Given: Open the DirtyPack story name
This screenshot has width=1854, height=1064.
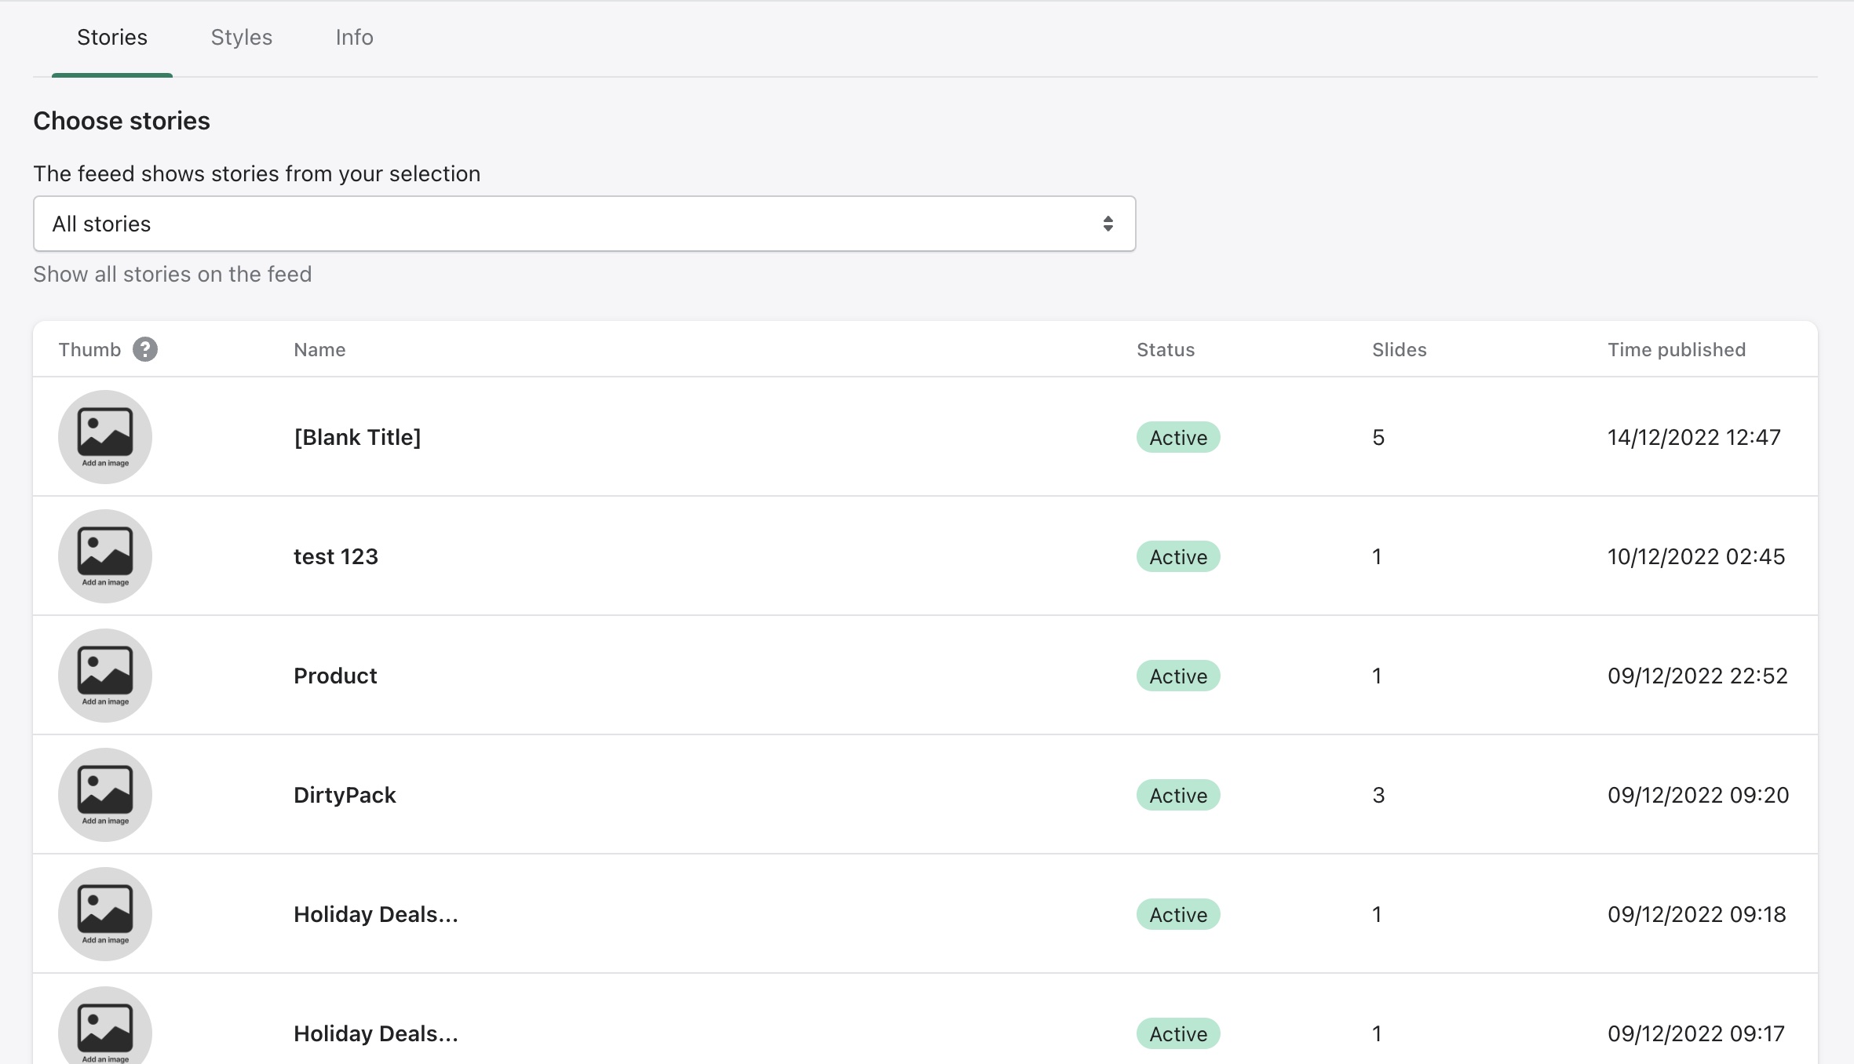Looking at the screenshot, I should click(x=345, y=795).
